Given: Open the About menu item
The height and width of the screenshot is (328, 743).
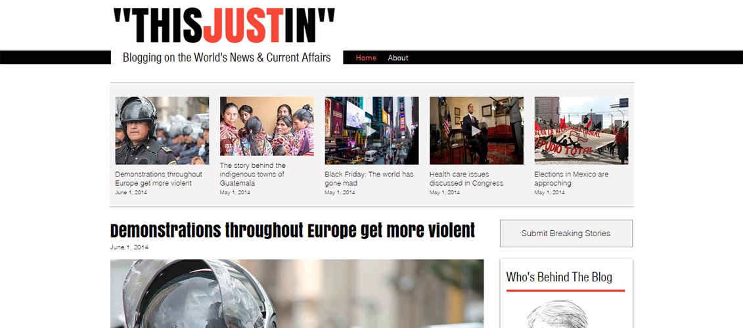Looking at the screenshot, I should tap(398, 58).
